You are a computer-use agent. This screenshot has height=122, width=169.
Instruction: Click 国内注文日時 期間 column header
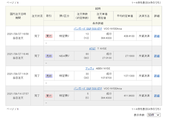tap(18, 16)
